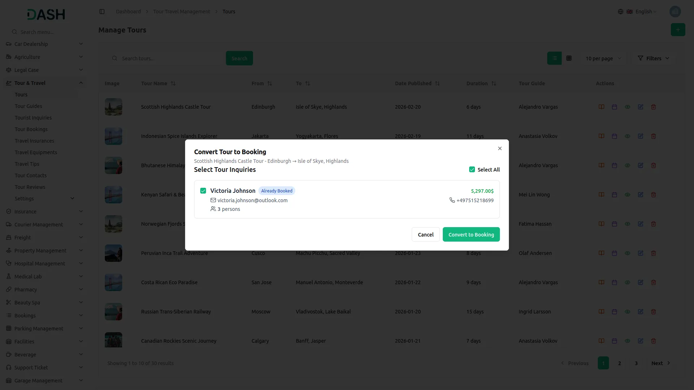
Task: Expand the Filters dropdown
Action: click(653, 58)
